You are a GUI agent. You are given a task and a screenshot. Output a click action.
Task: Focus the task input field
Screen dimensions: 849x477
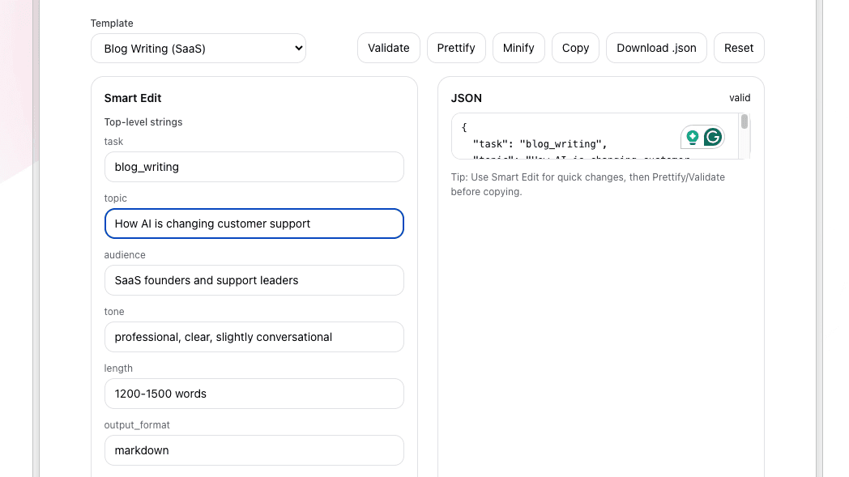click(x=254, y=167)
